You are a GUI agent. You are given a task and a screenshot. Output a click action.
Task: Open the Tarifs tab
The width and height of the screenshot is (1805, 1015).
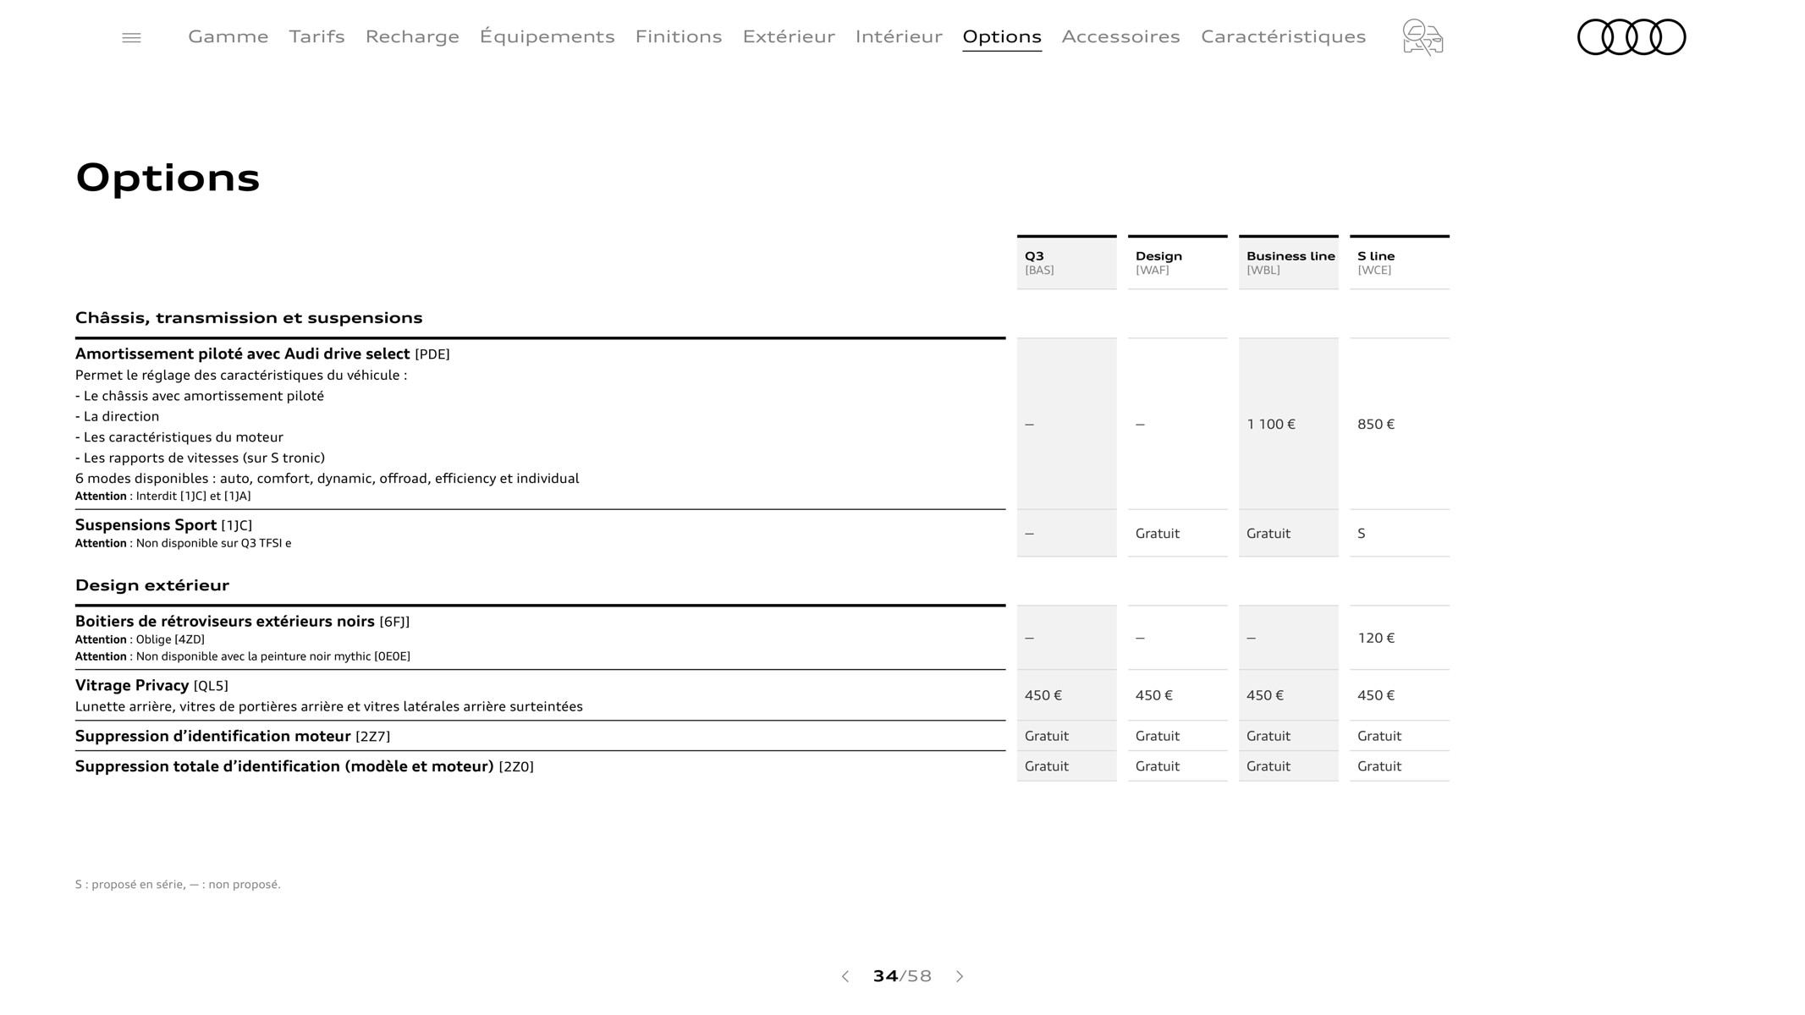point(317,36)
